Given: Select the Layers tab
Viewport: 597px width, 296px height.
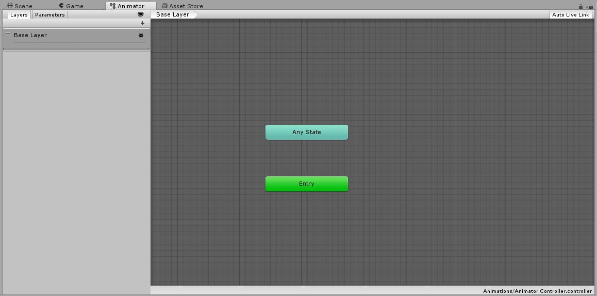Looking at the screenshot, I should click(19, 15).
